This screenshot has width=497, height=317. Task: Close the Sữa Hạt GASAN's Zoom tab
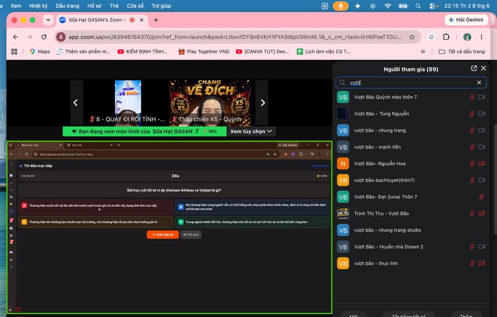(x=142, y=20)
